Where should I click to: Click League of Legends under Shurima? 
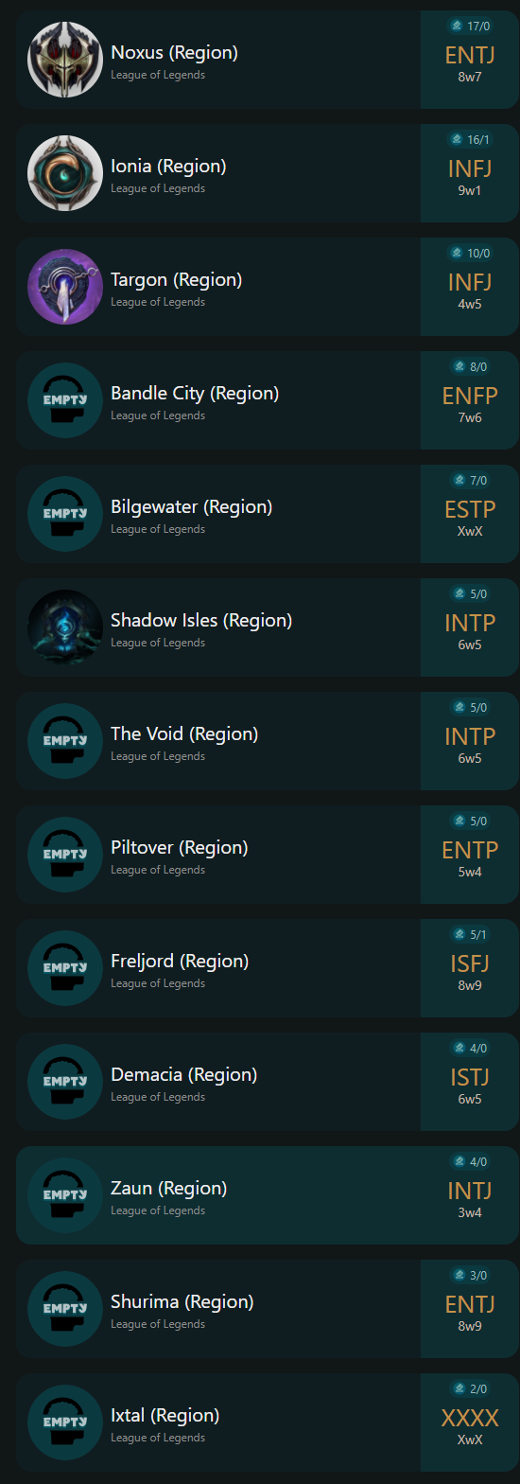[x=158, y=1324]
